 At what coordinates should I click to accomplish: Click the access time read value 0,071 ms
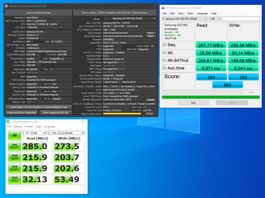pos(211,68)
